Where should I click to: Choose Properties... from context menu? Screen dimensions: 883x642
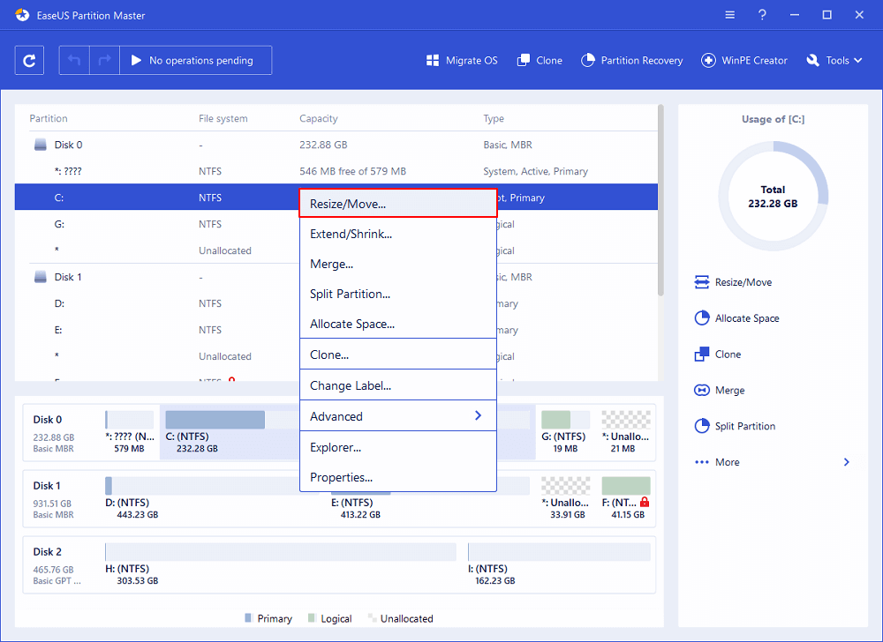(x=398, y=477)
